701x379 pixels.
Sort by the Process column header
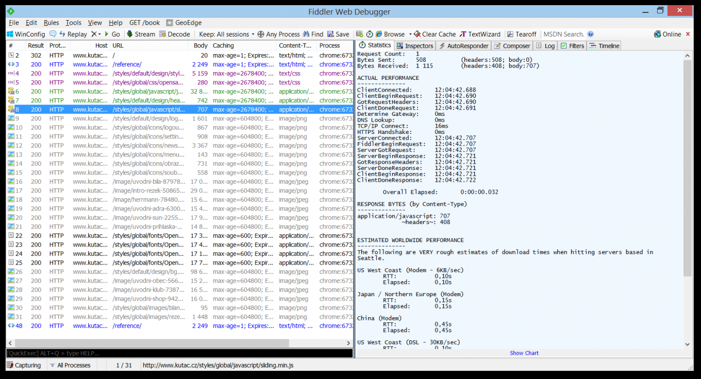(335, 46)
